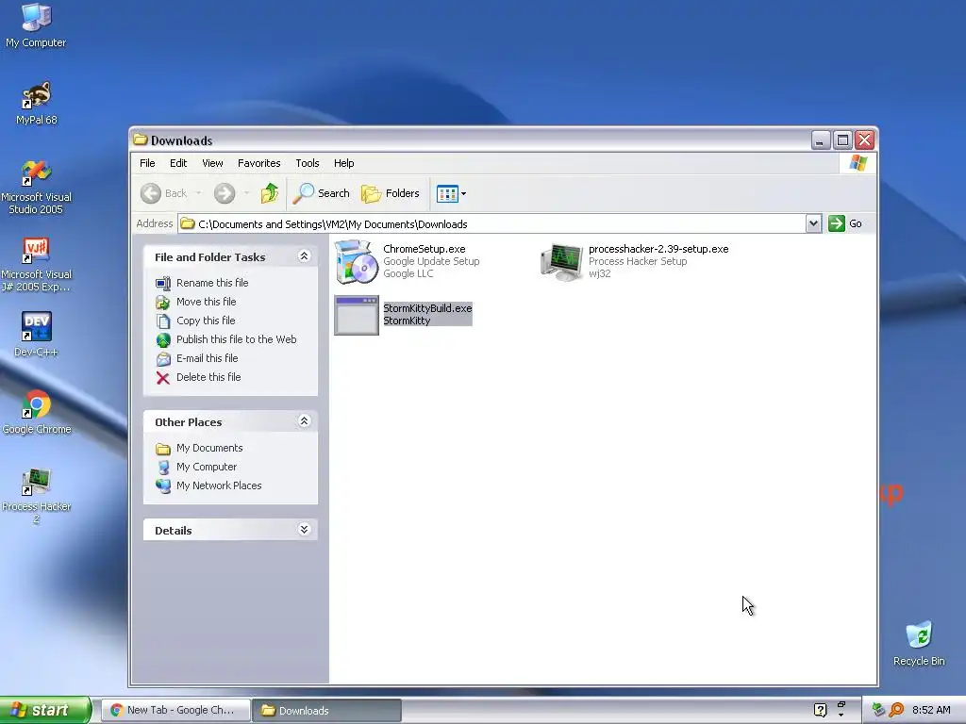Click Rename this file

pos(202,283)
